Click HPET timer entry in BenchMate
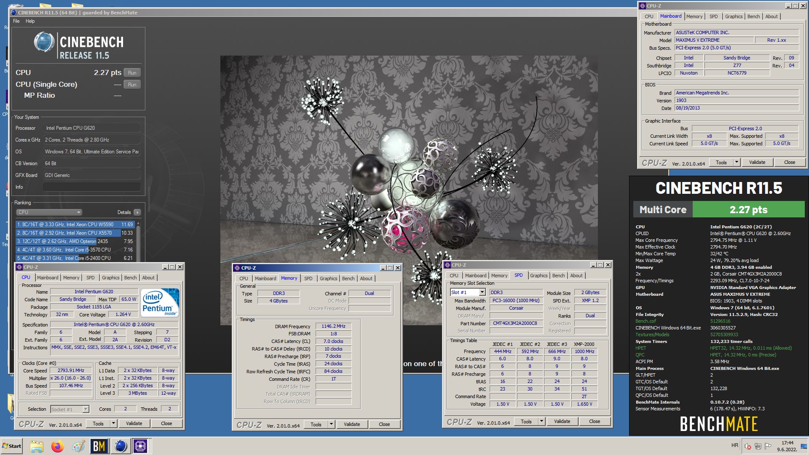Screen dimensions: 809x455 tap(640, 348)
